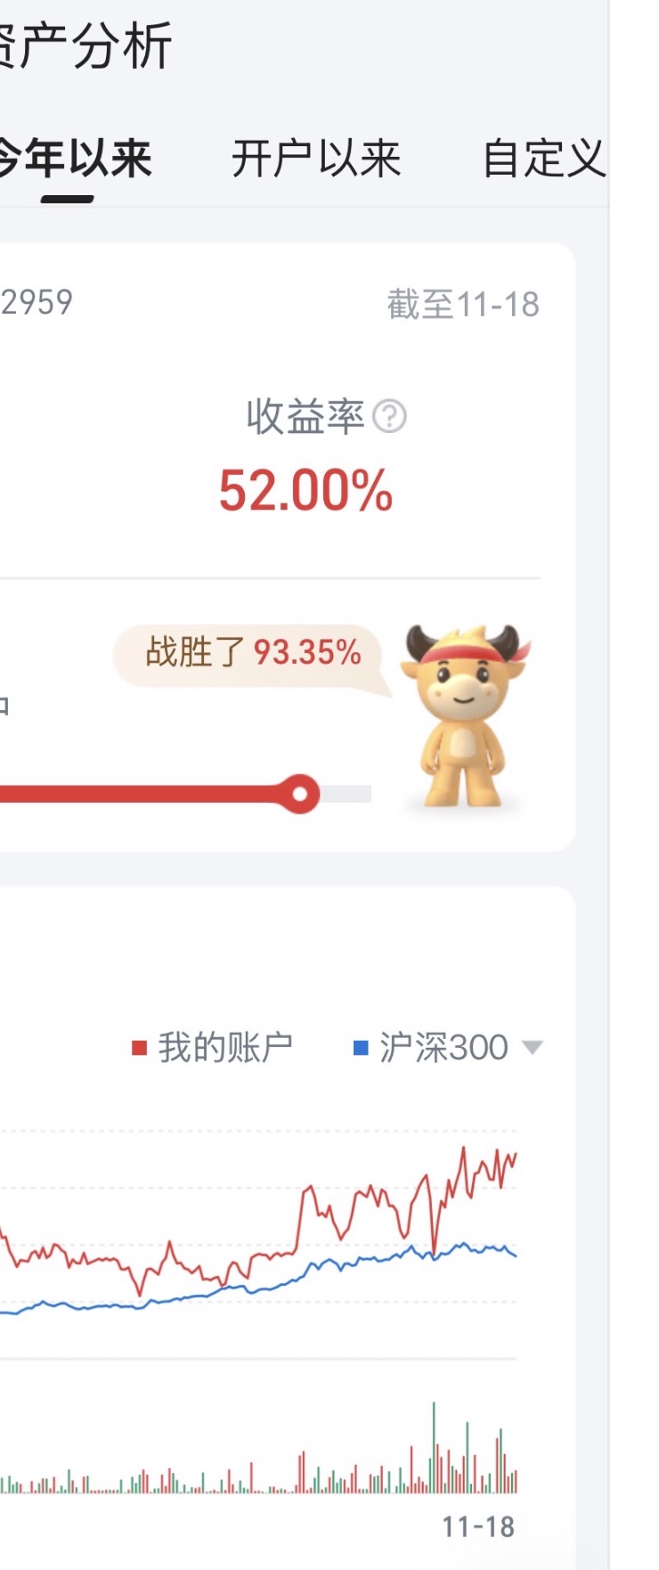Switch to the 开户以来 tab
The width and height of the screenshot is (659, 1570).
pos(316,159)
